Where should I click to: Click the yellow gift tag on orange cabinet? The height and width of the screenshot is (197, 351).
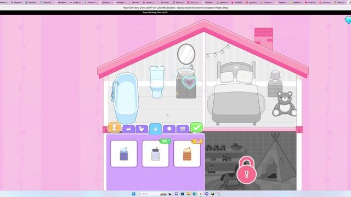[197, 141]
